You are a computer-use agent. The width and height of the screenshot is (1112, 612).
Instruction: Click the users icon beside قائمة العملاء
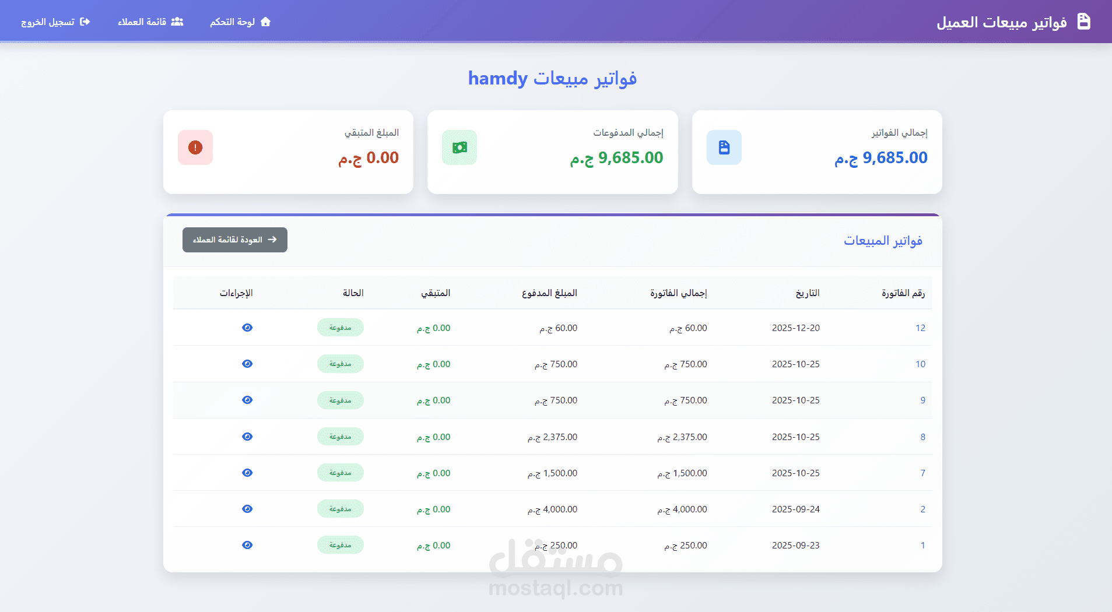point(177,22)
